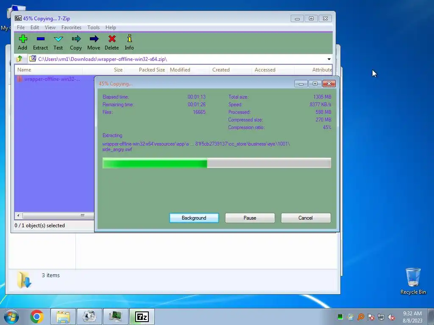
Task: Click the extracting file name side_angry.swf
Action: 117,149
